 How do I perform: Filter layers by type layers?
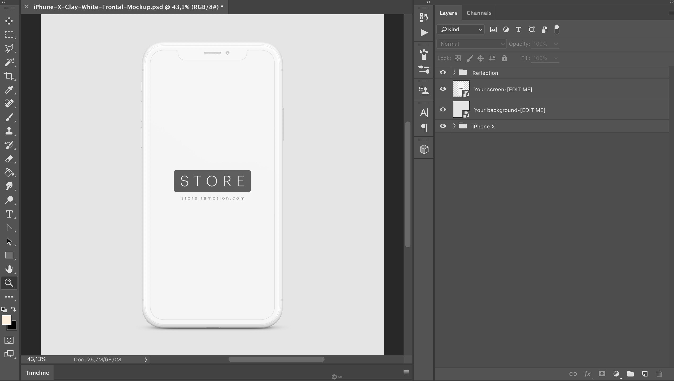click(519, 29)
